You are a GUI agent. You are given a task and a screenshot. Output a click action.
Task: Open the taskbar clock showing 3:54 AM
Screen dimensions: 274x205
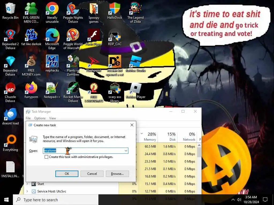point(251,200)
